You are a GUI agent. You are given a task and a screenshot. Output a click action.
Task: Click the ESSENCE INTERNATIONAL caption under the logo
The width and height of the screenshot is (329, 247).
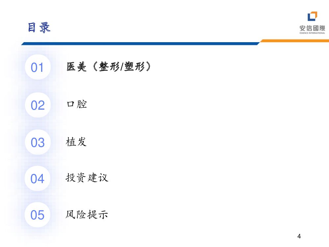coord(312,33)
